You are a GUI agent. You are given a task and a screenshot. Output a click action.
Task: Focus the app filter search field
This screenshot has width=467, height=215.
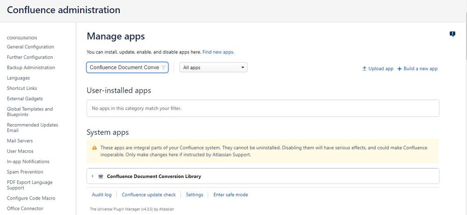click(127, 67)
